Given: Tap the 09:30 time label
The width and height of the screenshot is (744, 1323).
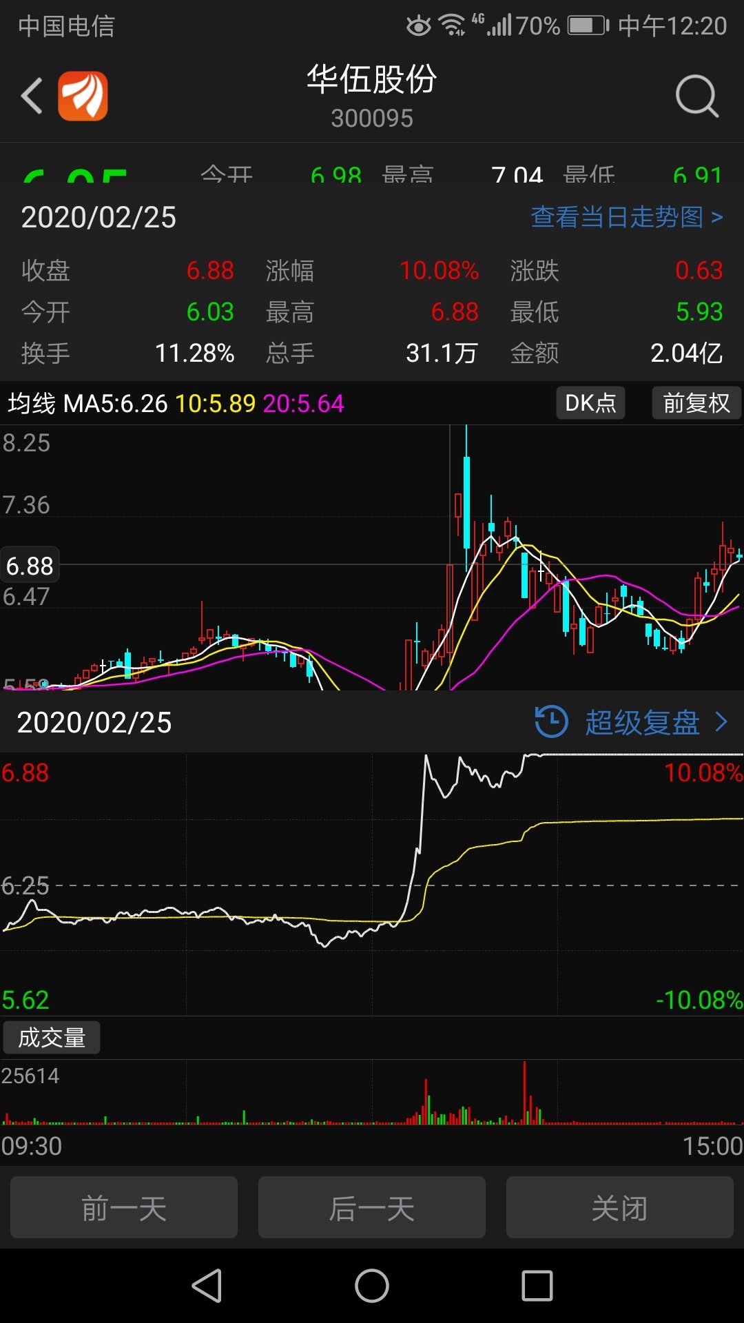Looking at the screenshot, I should click(x=32, y=1146).
